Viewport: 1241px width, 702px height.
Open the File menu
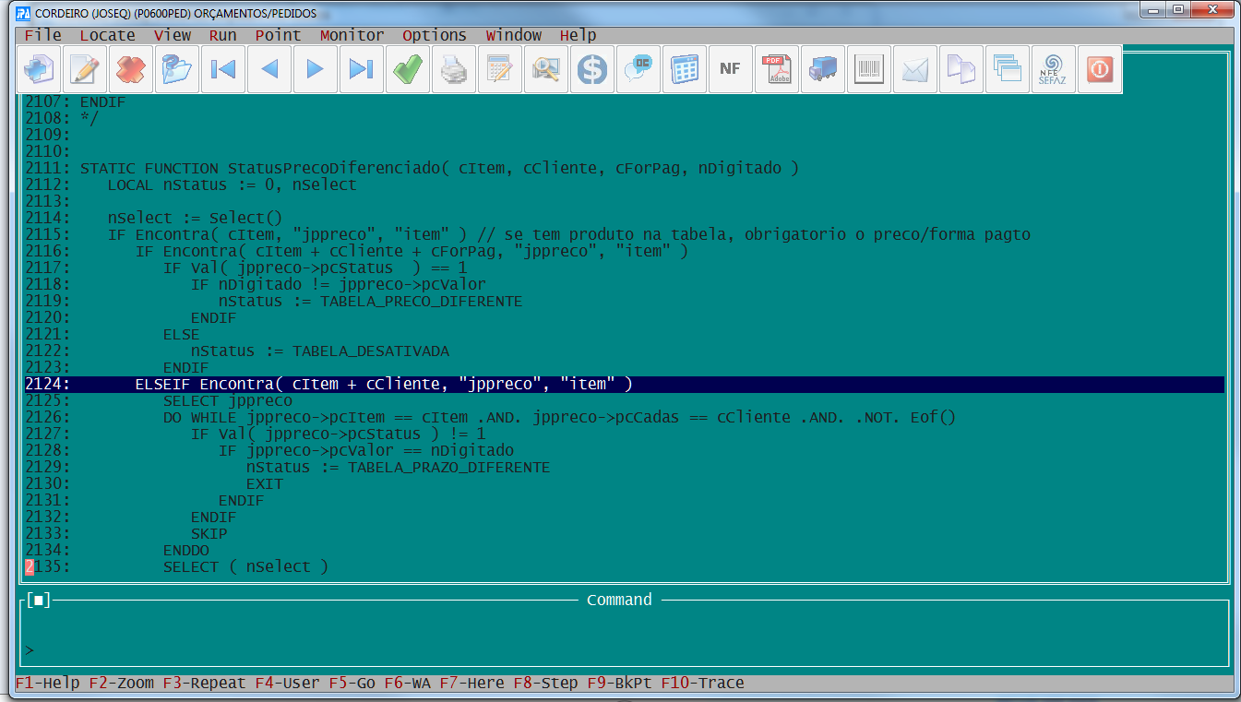(42, 35)
